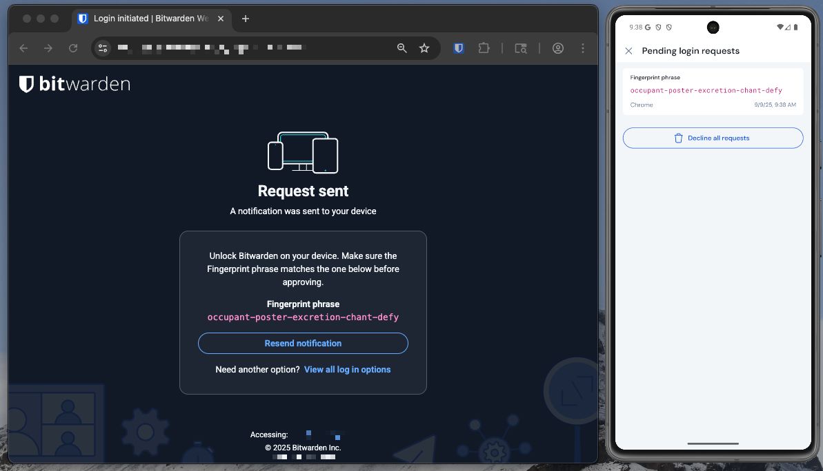Open the View all log in options link
The width and height of the screenshot is (823, 471).
click(x=348, y=369)
